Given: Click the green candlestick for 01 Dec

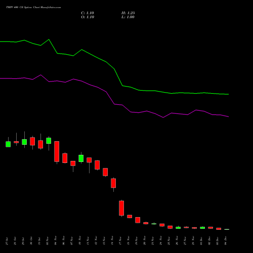Looking at the screenshot, I should 202,228.
